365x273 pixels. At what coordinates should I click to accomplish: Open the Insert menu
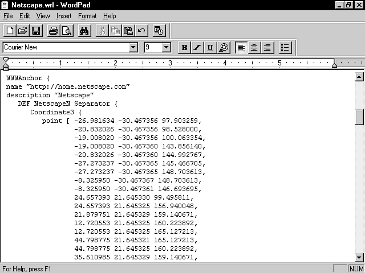point(64,16)
